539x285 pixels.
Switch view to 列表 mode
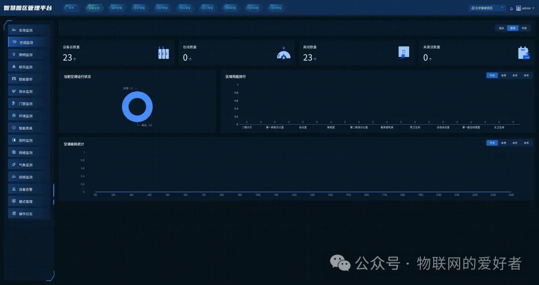tap(524, 28)
